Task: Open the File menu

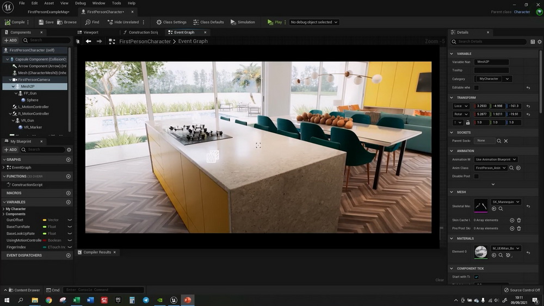Action: pos(22,3)
